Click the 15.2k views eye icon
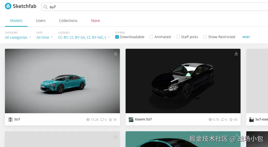This screenshot has height=147, width=268. [88, 120]
